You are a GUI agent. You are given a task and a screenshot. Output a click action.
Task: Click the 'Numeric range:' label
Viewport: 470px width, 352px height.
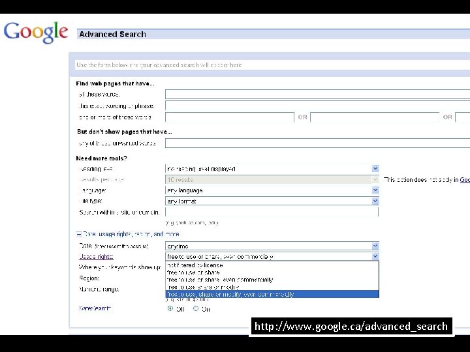coord(99,289)
